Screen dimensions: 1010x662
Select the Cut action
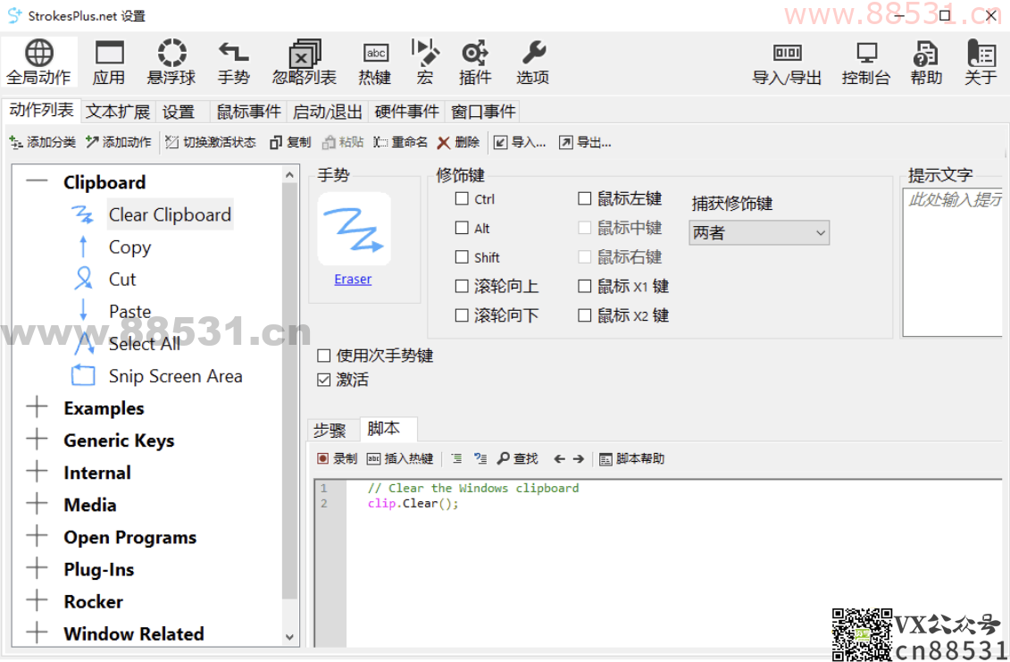coord(122,279)
